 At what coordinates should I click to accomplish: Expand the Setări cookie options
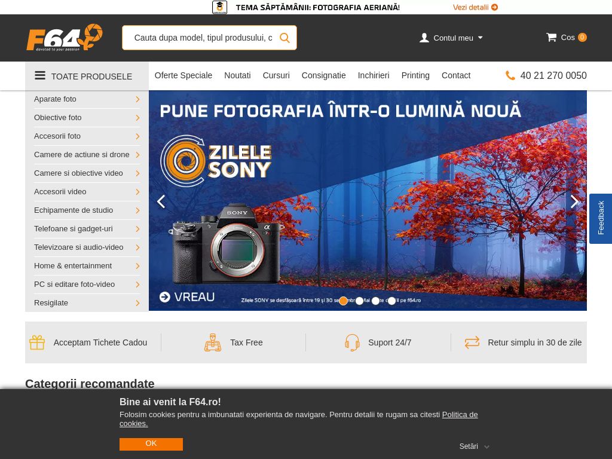(474, 446)
